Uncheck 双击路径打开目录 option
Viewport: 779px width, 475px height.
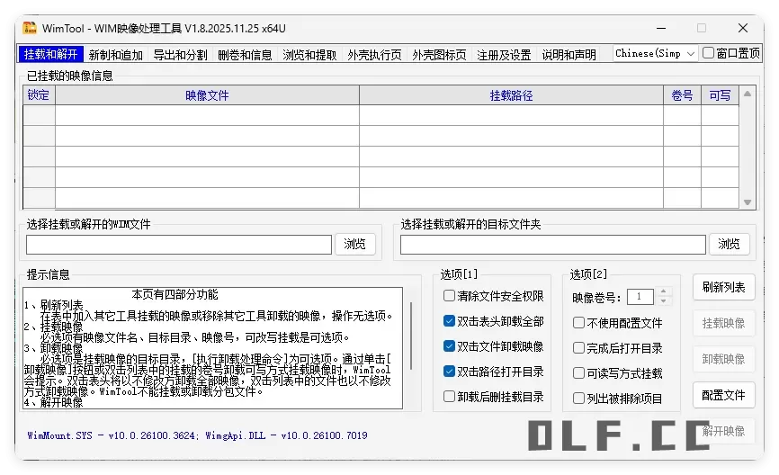click(x=449, y=372)
